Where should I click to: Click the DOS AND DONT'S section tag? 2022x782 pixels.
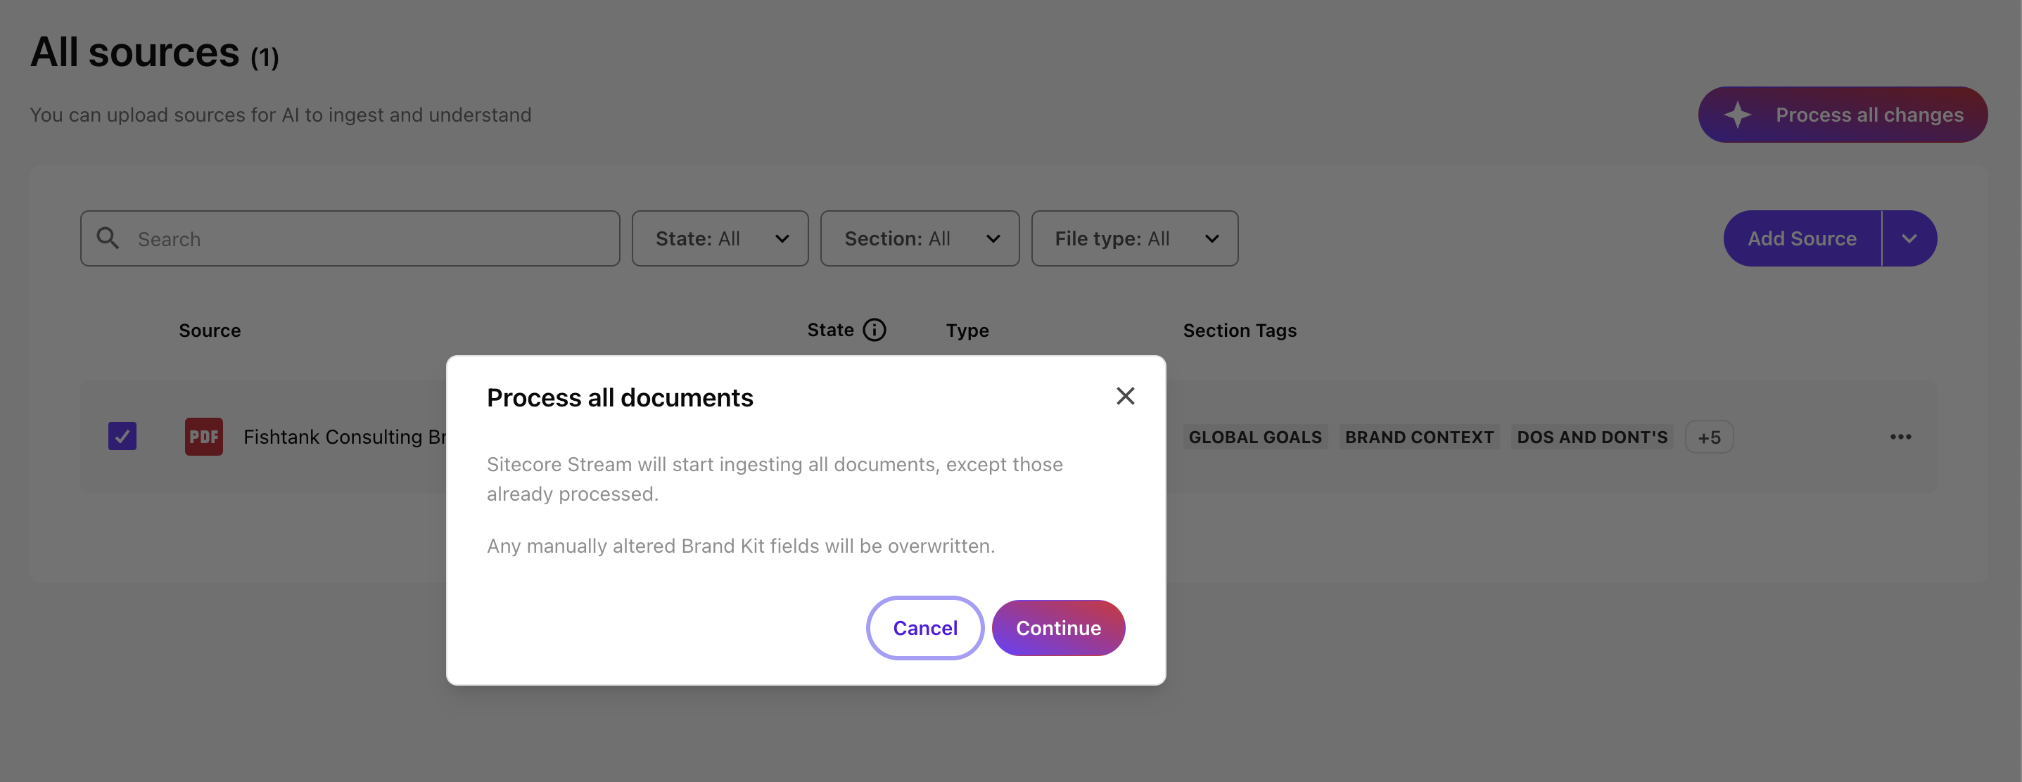[x=1592, y=437]
